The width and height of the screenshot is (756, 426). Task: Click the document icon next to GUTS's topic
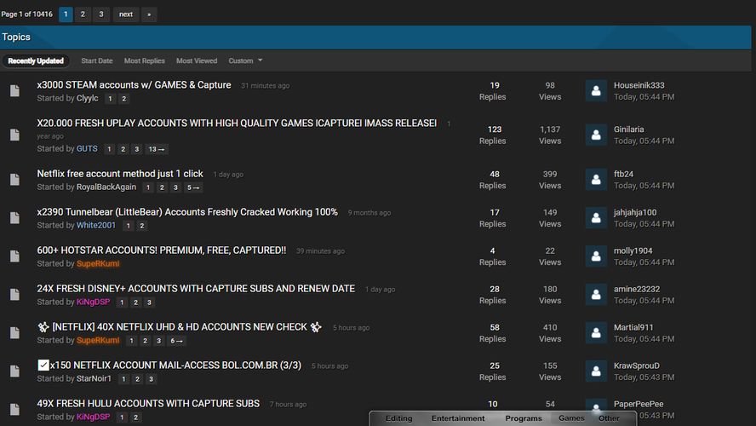click(14, 135)
